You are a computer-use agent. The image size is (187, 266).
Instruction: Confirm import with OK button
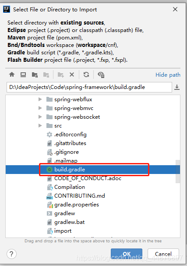tap(127, 254)
